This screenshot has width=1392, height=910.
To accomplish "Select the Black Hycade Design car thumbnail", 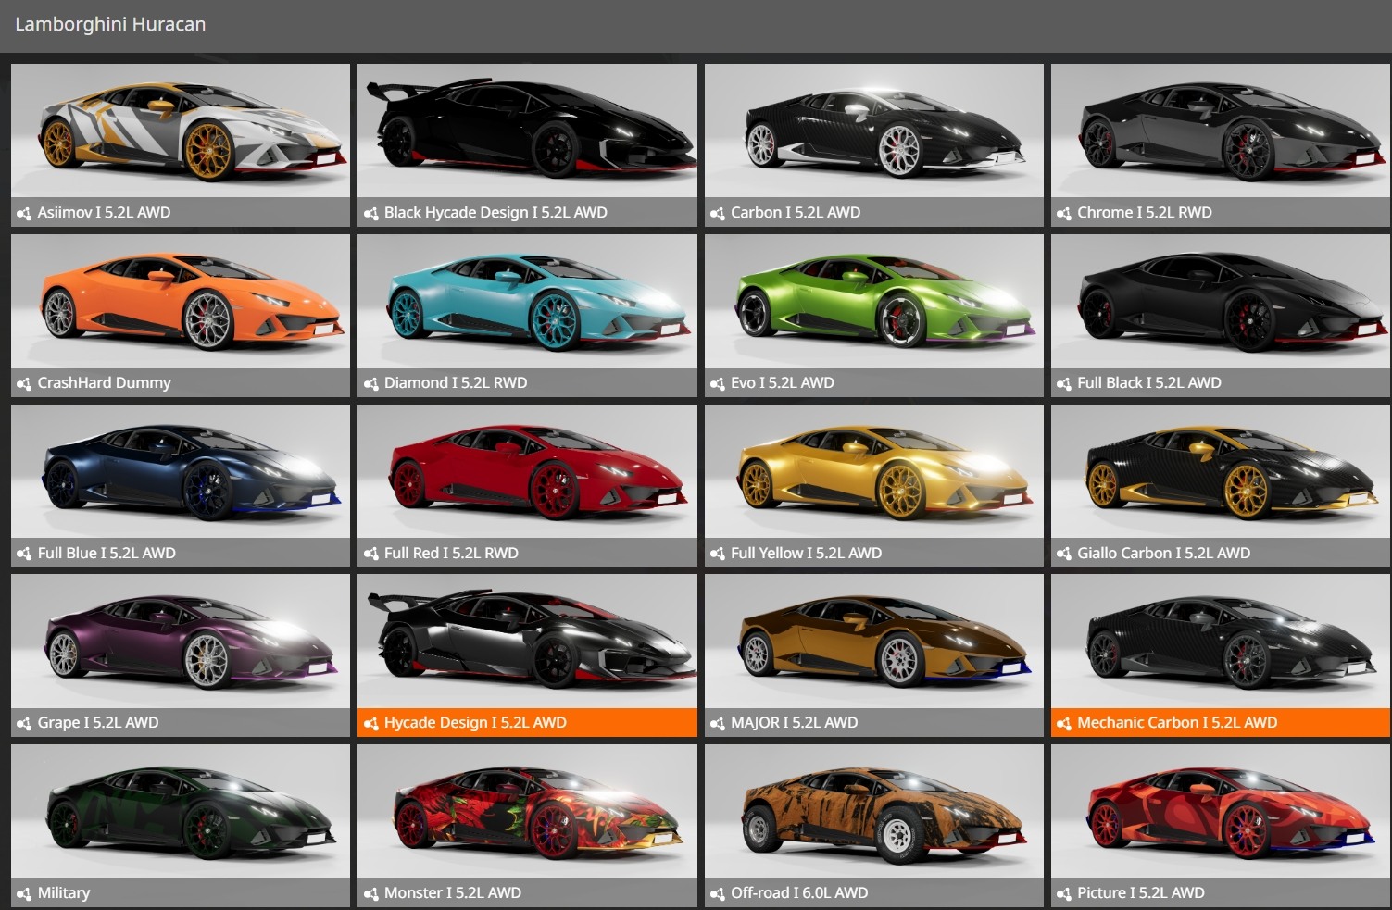I will click(527, 131).
